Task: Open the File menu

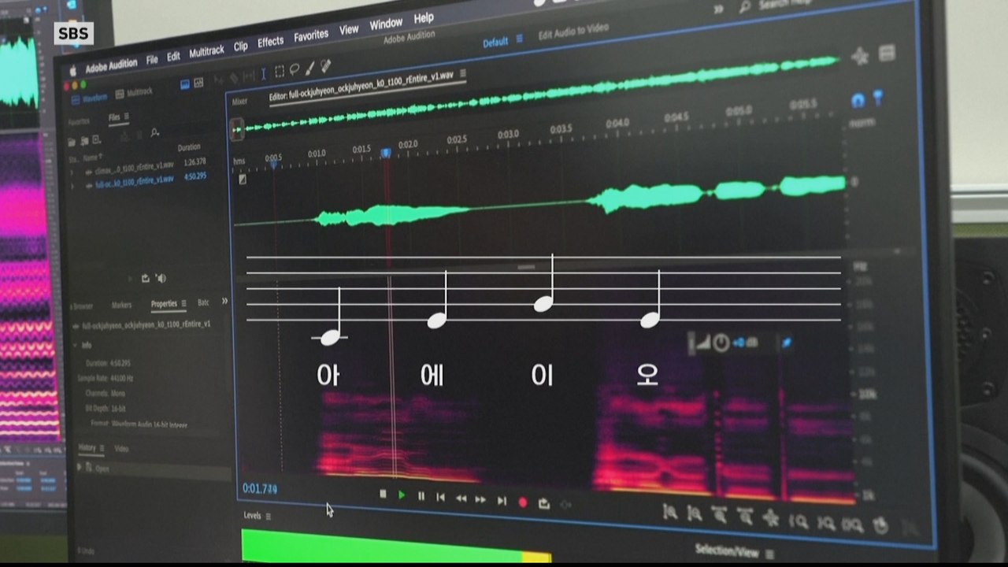Action: (152, 60)
